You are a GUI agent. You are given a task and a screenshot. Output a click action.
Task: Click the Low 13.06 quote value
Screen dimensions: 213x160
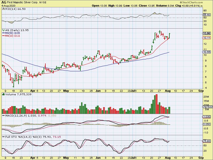point(130,6)
